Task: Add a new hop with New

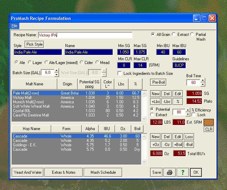Action: click(155, 137)
